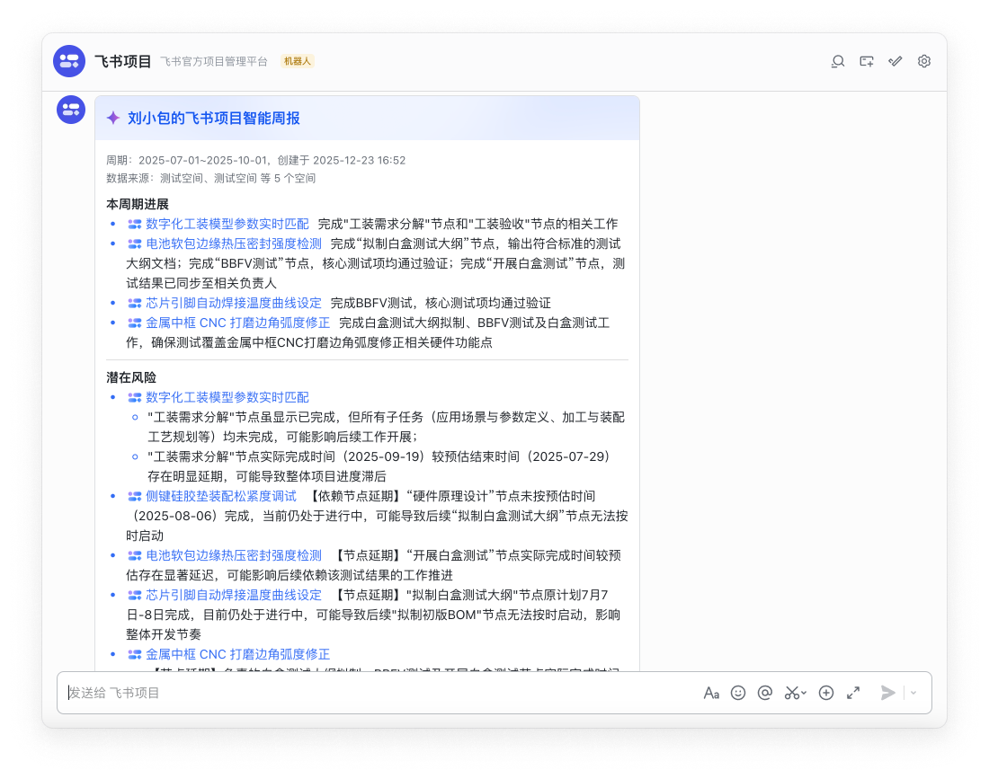Open 侧键硅胶垫装配松紧度调试 link
The height and width of the screenshot is (779, 989).
[221, 496]
